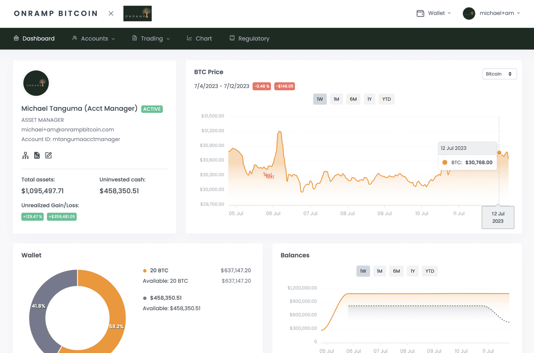Click the organization hierarchy icon
The width and height of the screenshot is (534, 353).
click(25, 156)
